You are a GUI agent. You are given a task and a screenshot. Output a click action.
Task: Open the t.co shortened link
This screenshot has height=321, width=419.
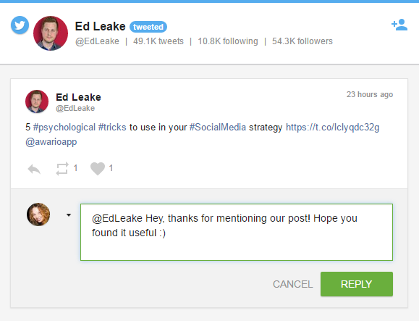[333, 128]
